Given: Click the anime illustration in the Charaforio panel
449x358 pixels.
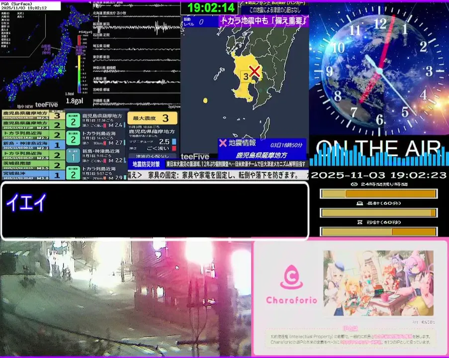Looking at the screenshot, I should [378, 283].
